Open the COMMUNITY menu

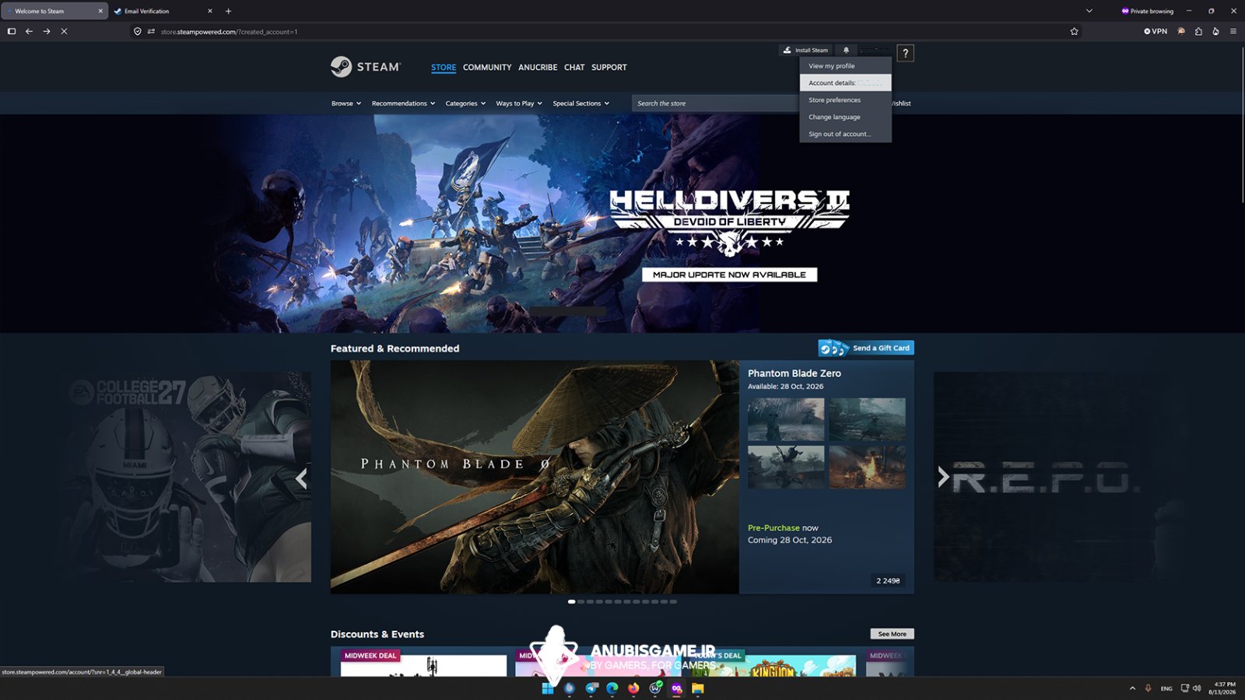[x=487, y=68]
